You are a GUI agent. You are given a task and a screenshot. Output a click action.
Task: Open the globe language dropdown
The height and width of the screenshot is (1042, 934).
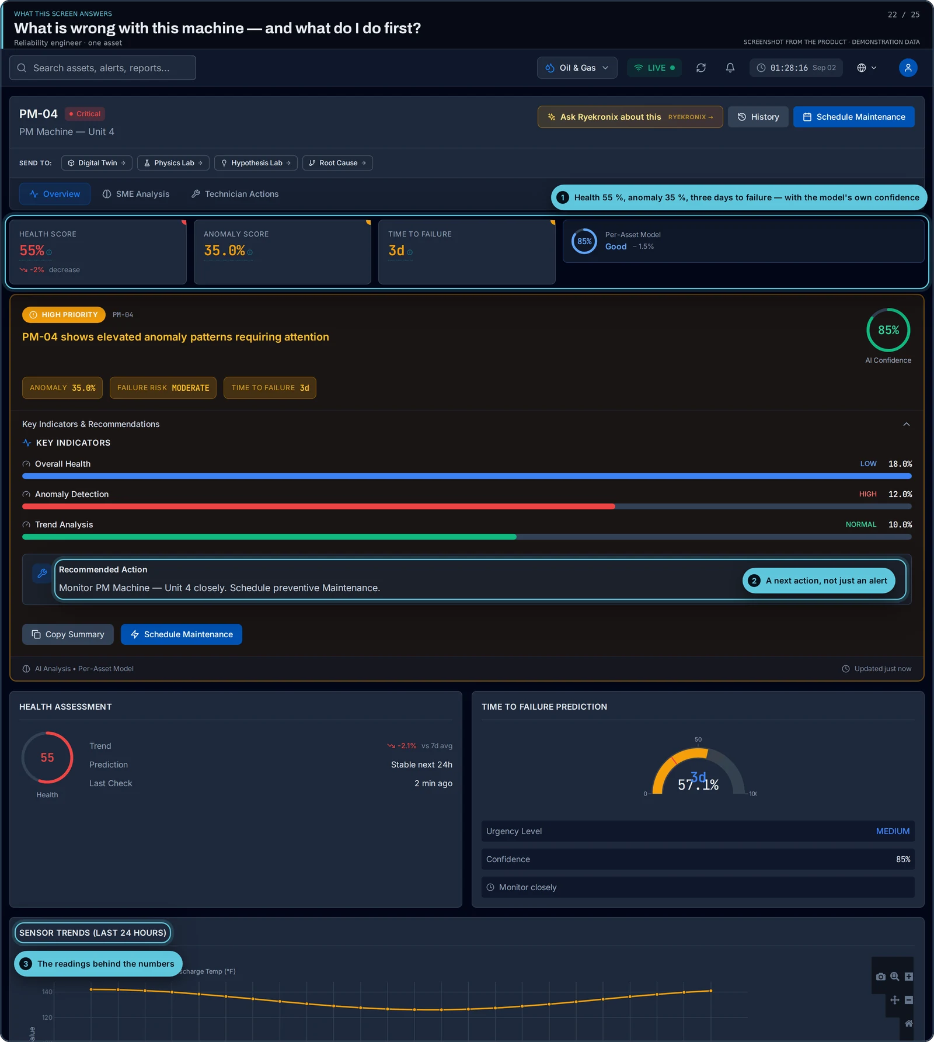867,68
